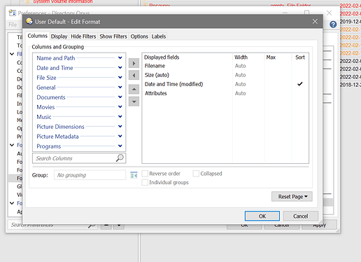Toggle the Reverse order checkbox
Viewport: 361px width, 262px height.
pos(145,174)
